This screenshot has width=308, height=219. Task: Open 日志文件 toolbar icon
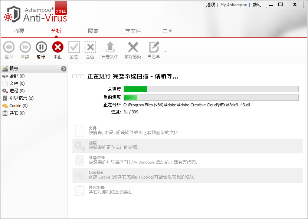click(110, 47)
